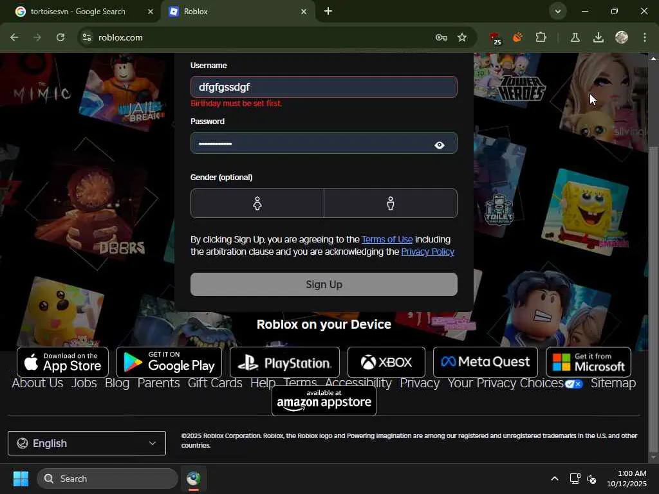Screen dimensions: 659x494
Task: Open Get it on Google Play badge
Action: [x=169, y=362]
